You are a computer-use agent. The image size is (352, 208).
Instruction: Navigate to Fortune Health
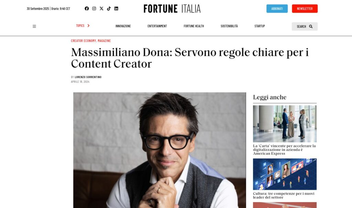(194, 26)
